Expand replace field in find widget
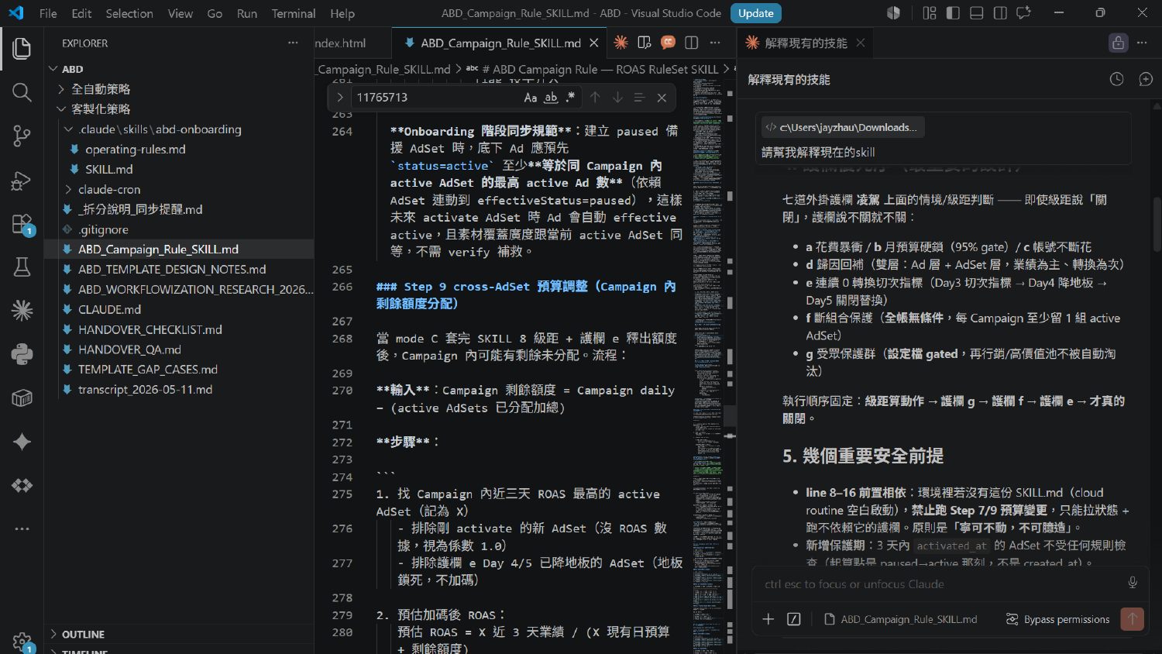This screenshot has width=1162, height=654. pos(339,98)
